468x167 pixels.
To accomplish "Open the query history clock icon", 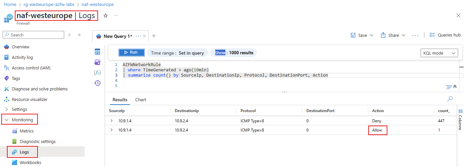I will click(x=97, y=83).
